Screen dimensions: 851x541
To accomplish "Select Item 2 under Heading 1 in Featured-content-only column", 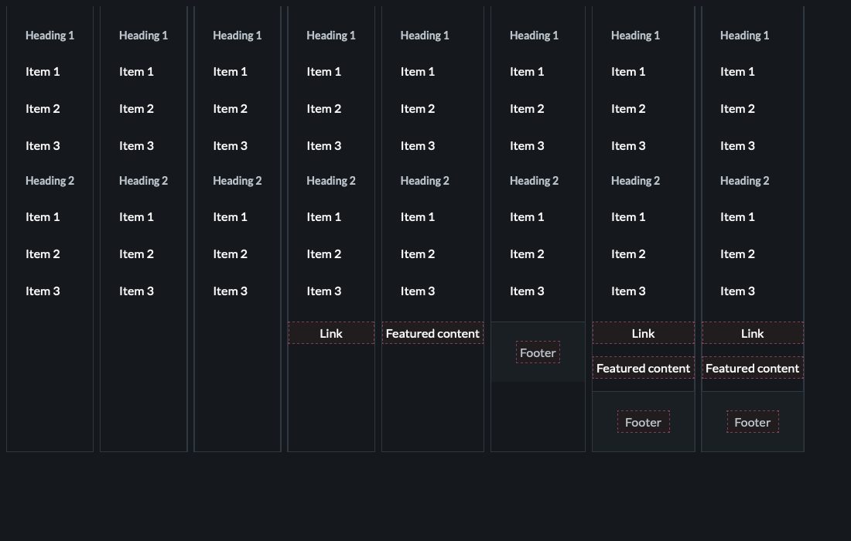I will tap(418, 108).
